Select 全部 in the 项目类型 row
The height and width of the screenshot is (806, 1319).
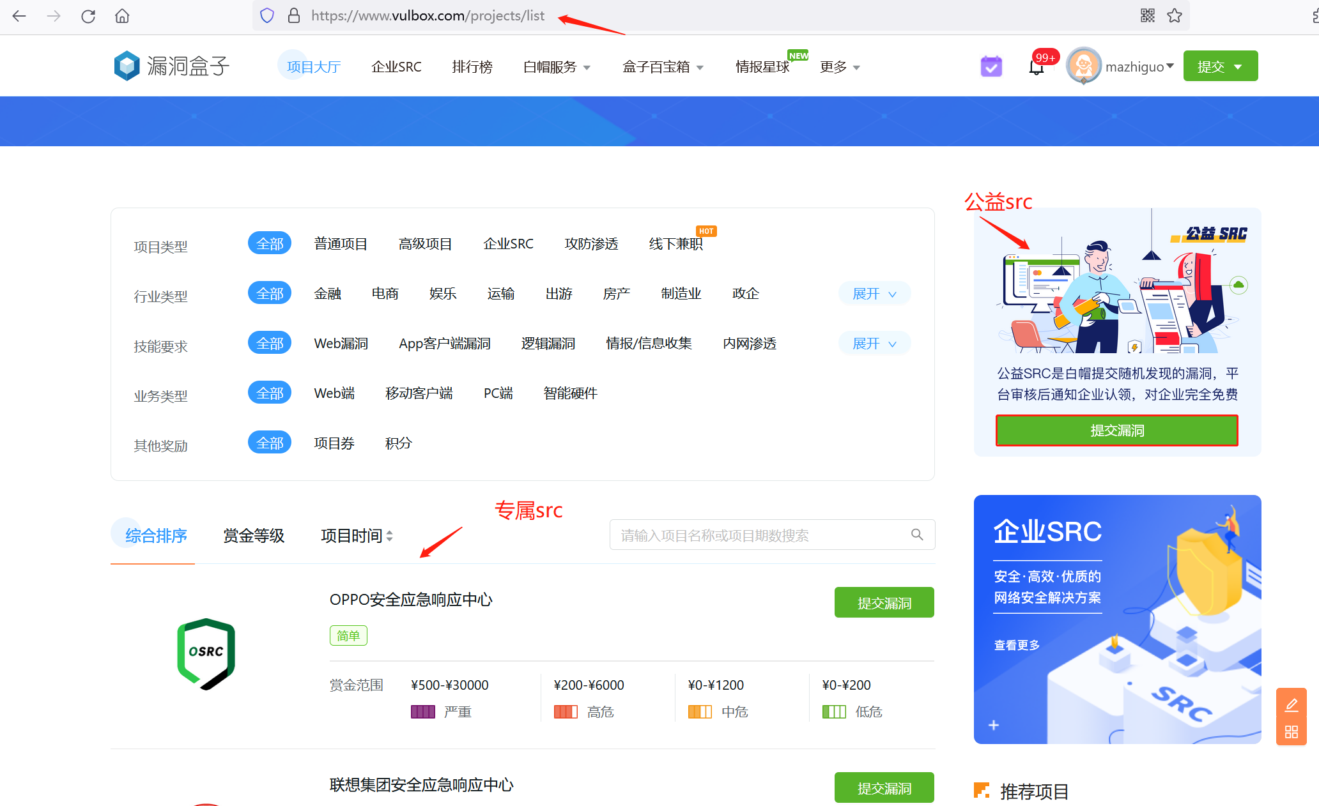270,243
